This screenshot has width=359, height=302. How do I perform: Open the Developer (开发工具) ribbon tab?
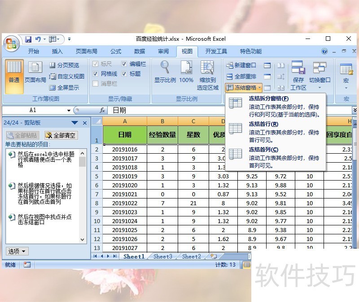(216, 51)
